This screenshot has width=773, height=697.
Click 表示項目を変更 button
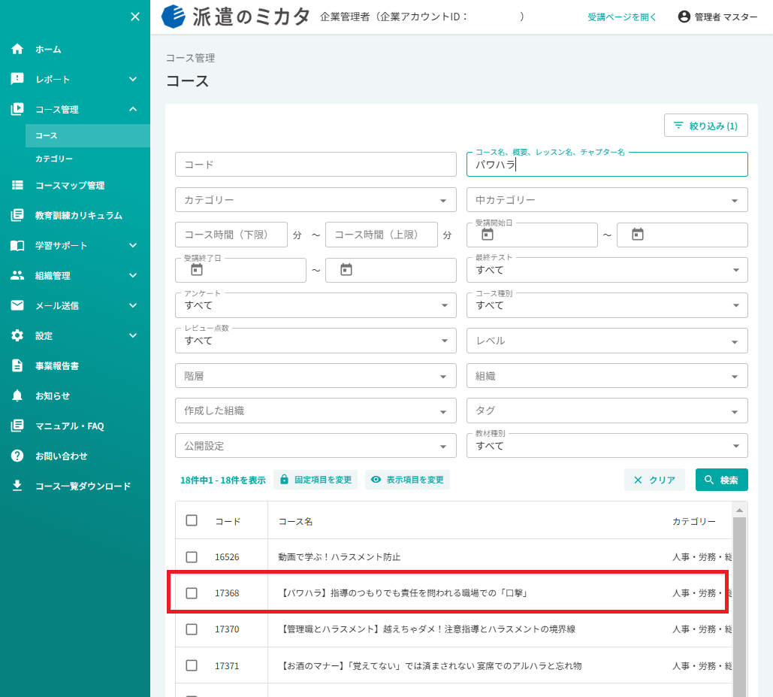(x=407, y=480)
